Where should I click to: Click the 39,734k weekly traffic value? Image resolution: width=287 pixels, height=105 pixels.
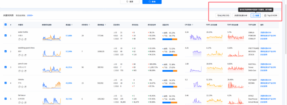(69, 99)
